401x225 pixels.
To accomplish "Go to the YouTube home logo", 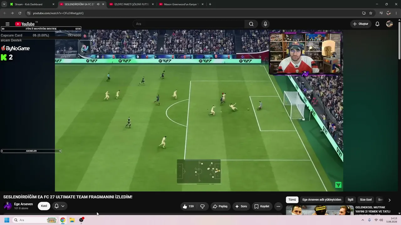I will pos(25,24).
